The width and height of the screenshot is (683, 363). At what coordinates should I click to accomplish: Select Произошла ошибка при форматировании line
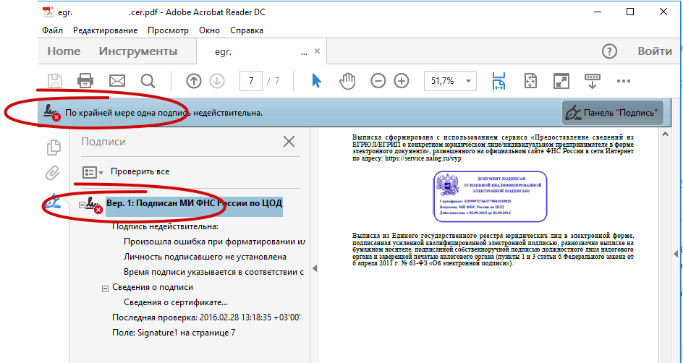tap(214, 242)
